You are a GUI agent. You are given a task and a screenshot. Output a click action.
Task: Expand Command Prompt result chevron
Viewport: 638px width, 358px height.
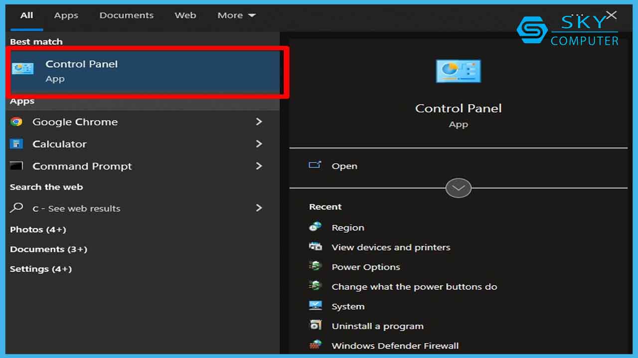(x=259, y=166)
